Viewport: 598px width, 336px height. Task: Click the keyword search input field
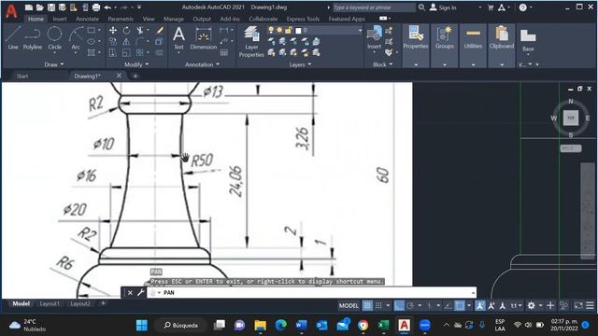(374, 7)
